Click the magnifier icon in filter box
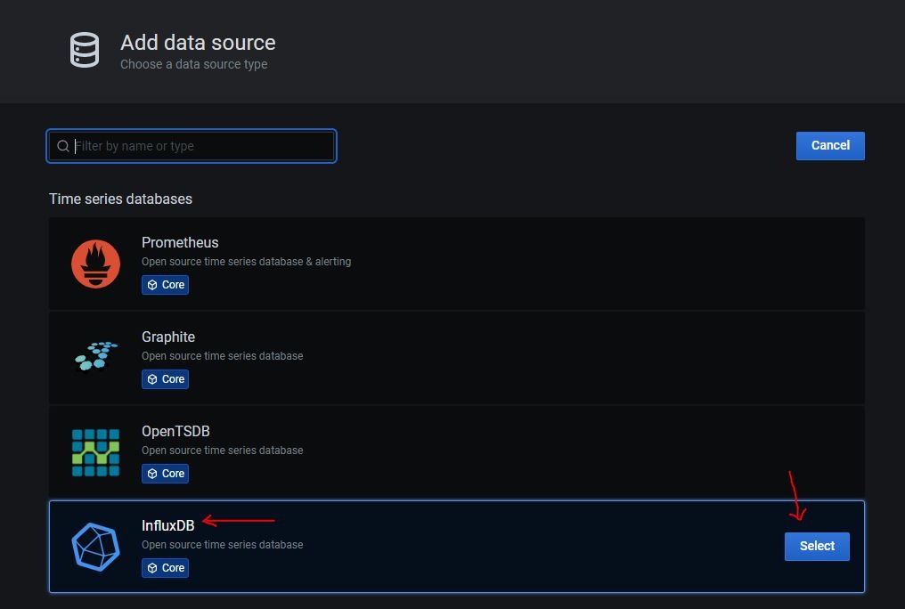 pos(63,146)
